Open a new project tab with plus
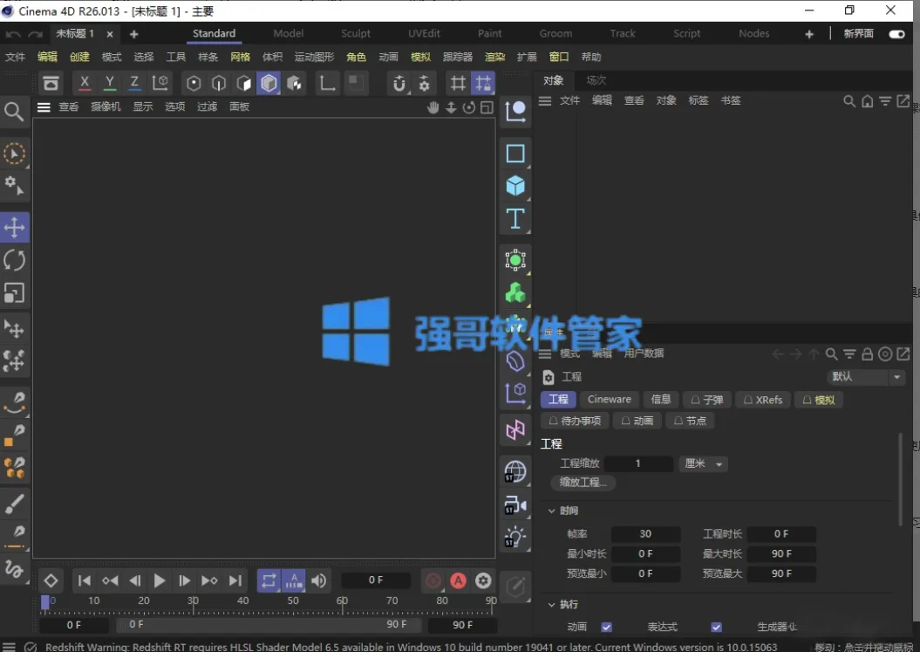This screenshot has height=652, width=920. [x=133, y=34]
